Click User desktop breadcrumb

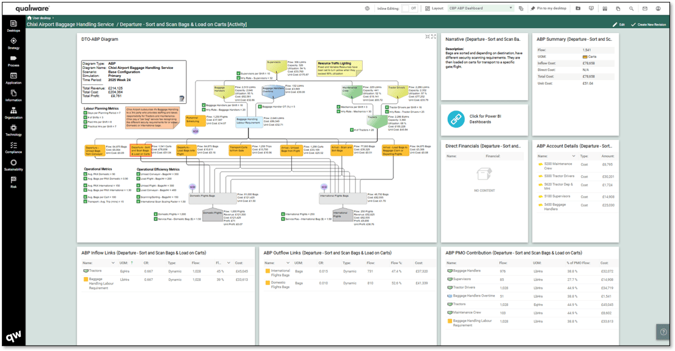pyautogui.click(x=42, y=18)
